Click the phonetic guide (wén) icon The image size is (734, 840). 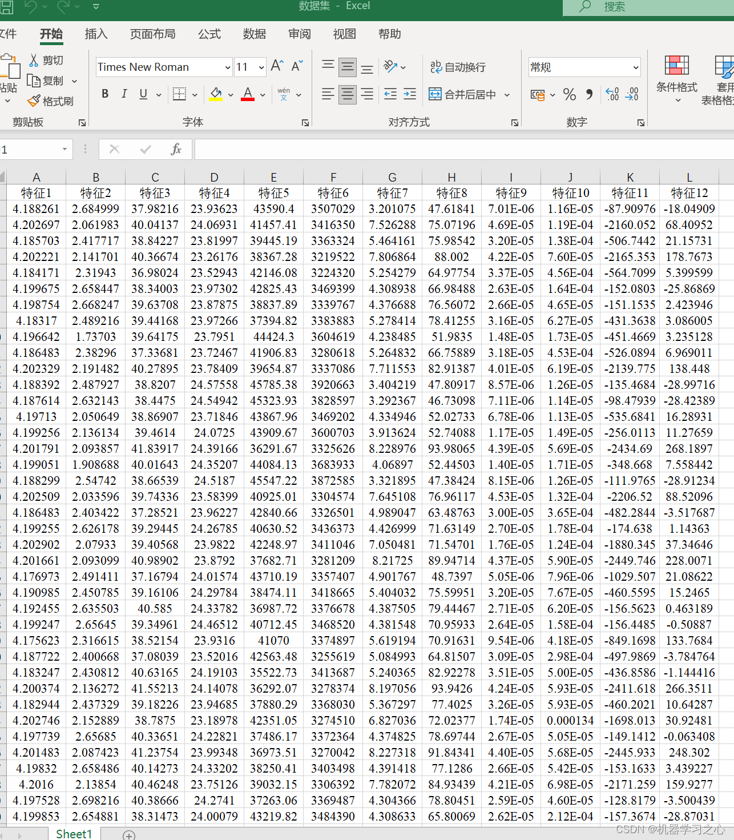[x=284, y=94]
